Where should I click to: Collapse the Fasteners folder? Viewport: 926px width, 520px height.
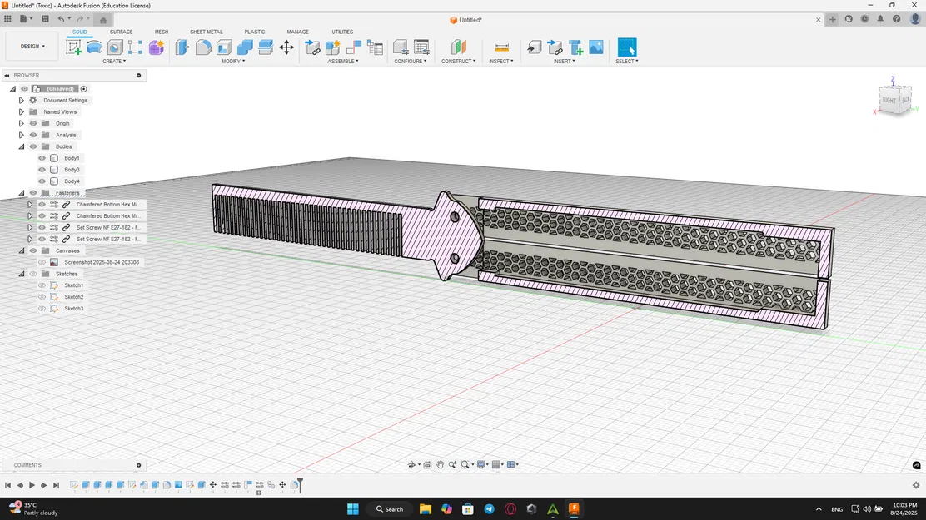click(22, 192)
